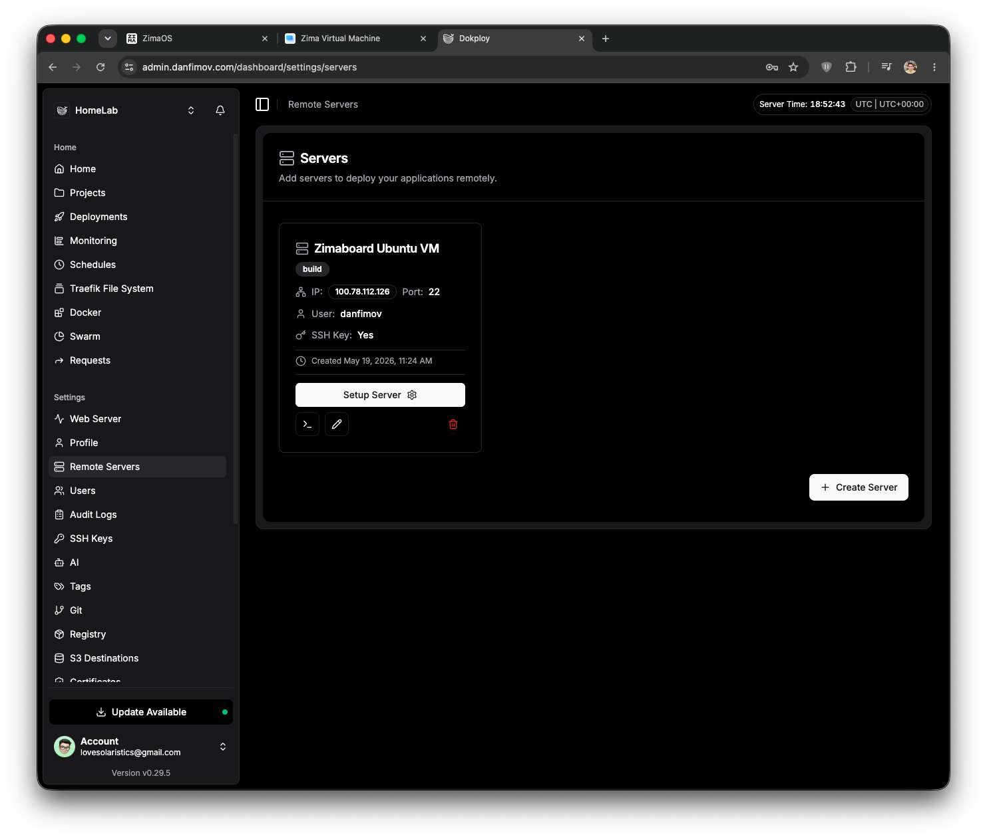This screenshot has width=987, height=839.
Task: Close the Zima Virtual Machine tab
Action: pyautogui.click(x=423, y=39)
